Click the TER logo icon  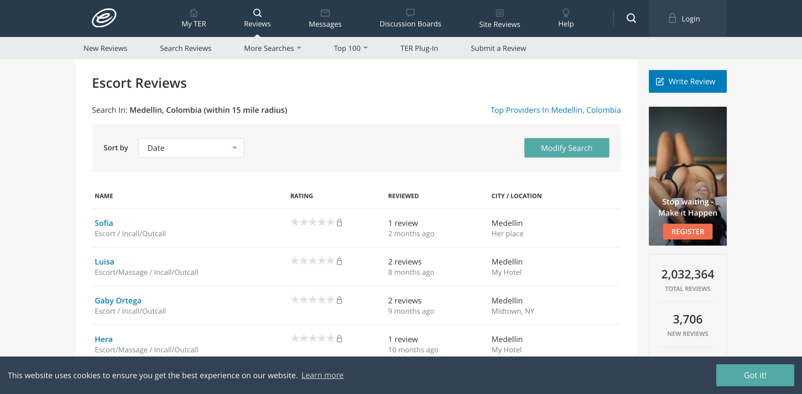104,18
